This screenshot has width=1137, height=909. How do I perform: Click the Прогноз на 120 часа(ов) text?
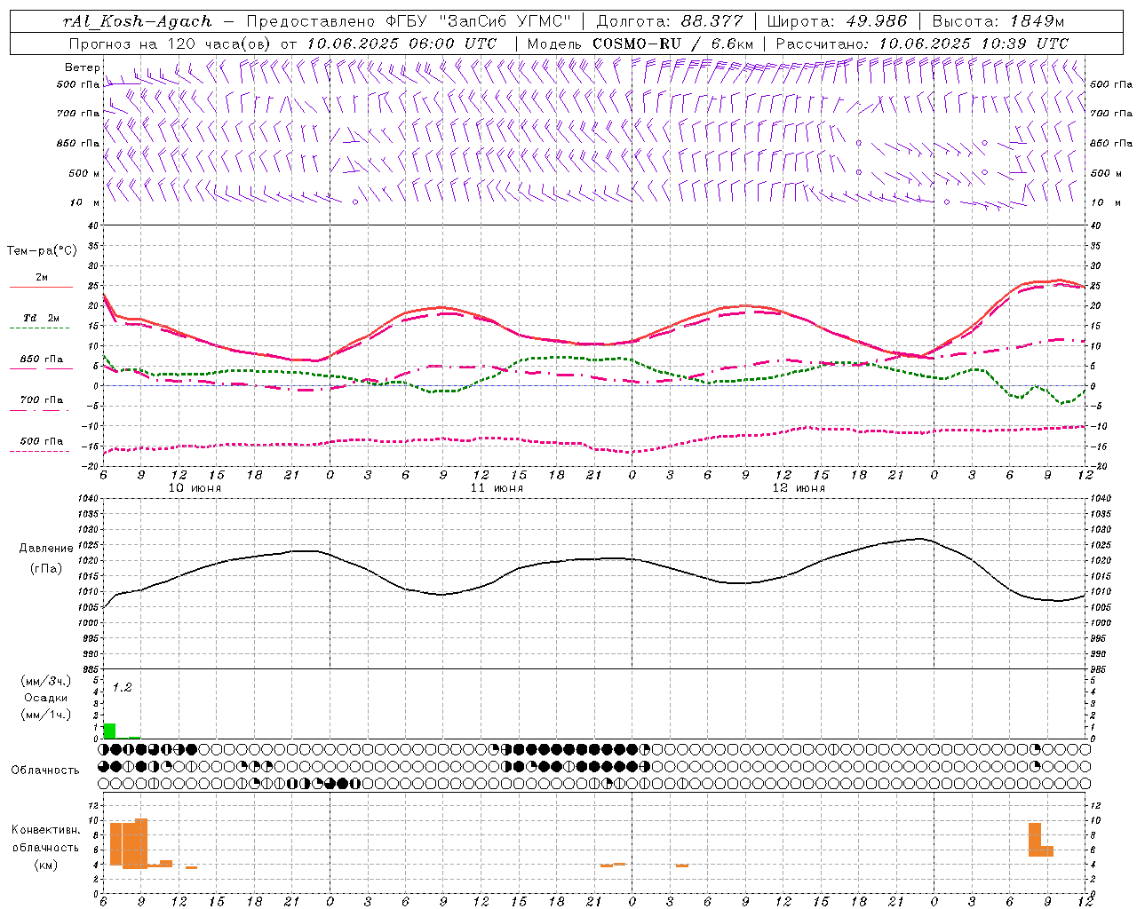click(171, 43)
